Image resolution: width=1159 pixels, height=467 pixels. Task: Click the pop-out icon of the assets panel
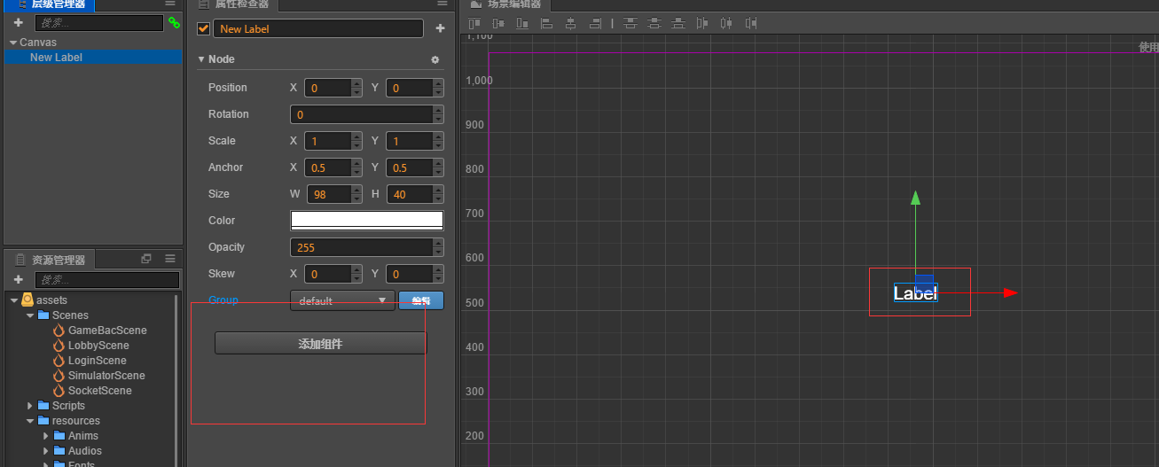coord(146,259)
